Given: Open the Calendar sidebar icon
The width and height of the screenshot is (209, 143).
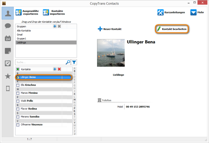Looking at the screenshot, I should coord(8,38).
